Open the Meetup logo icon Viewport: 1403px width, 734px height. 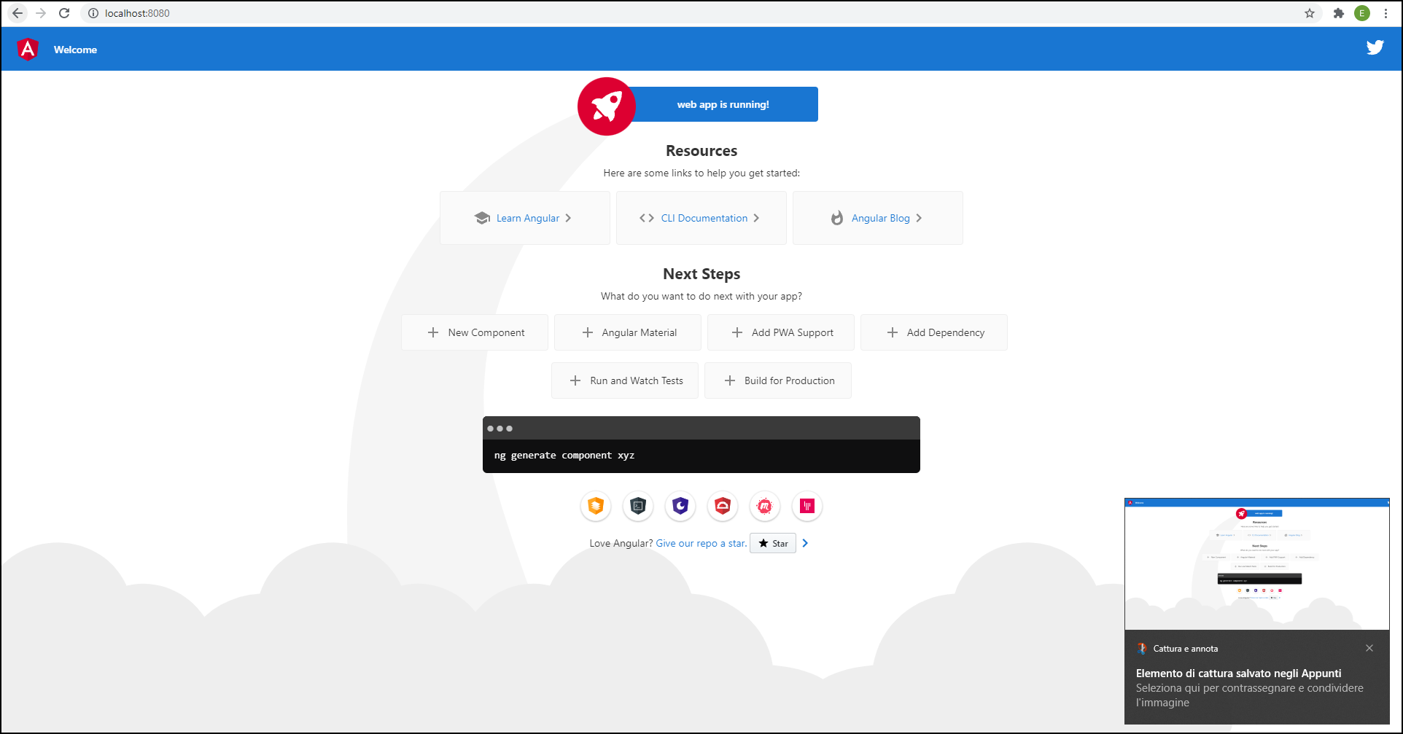765,506
